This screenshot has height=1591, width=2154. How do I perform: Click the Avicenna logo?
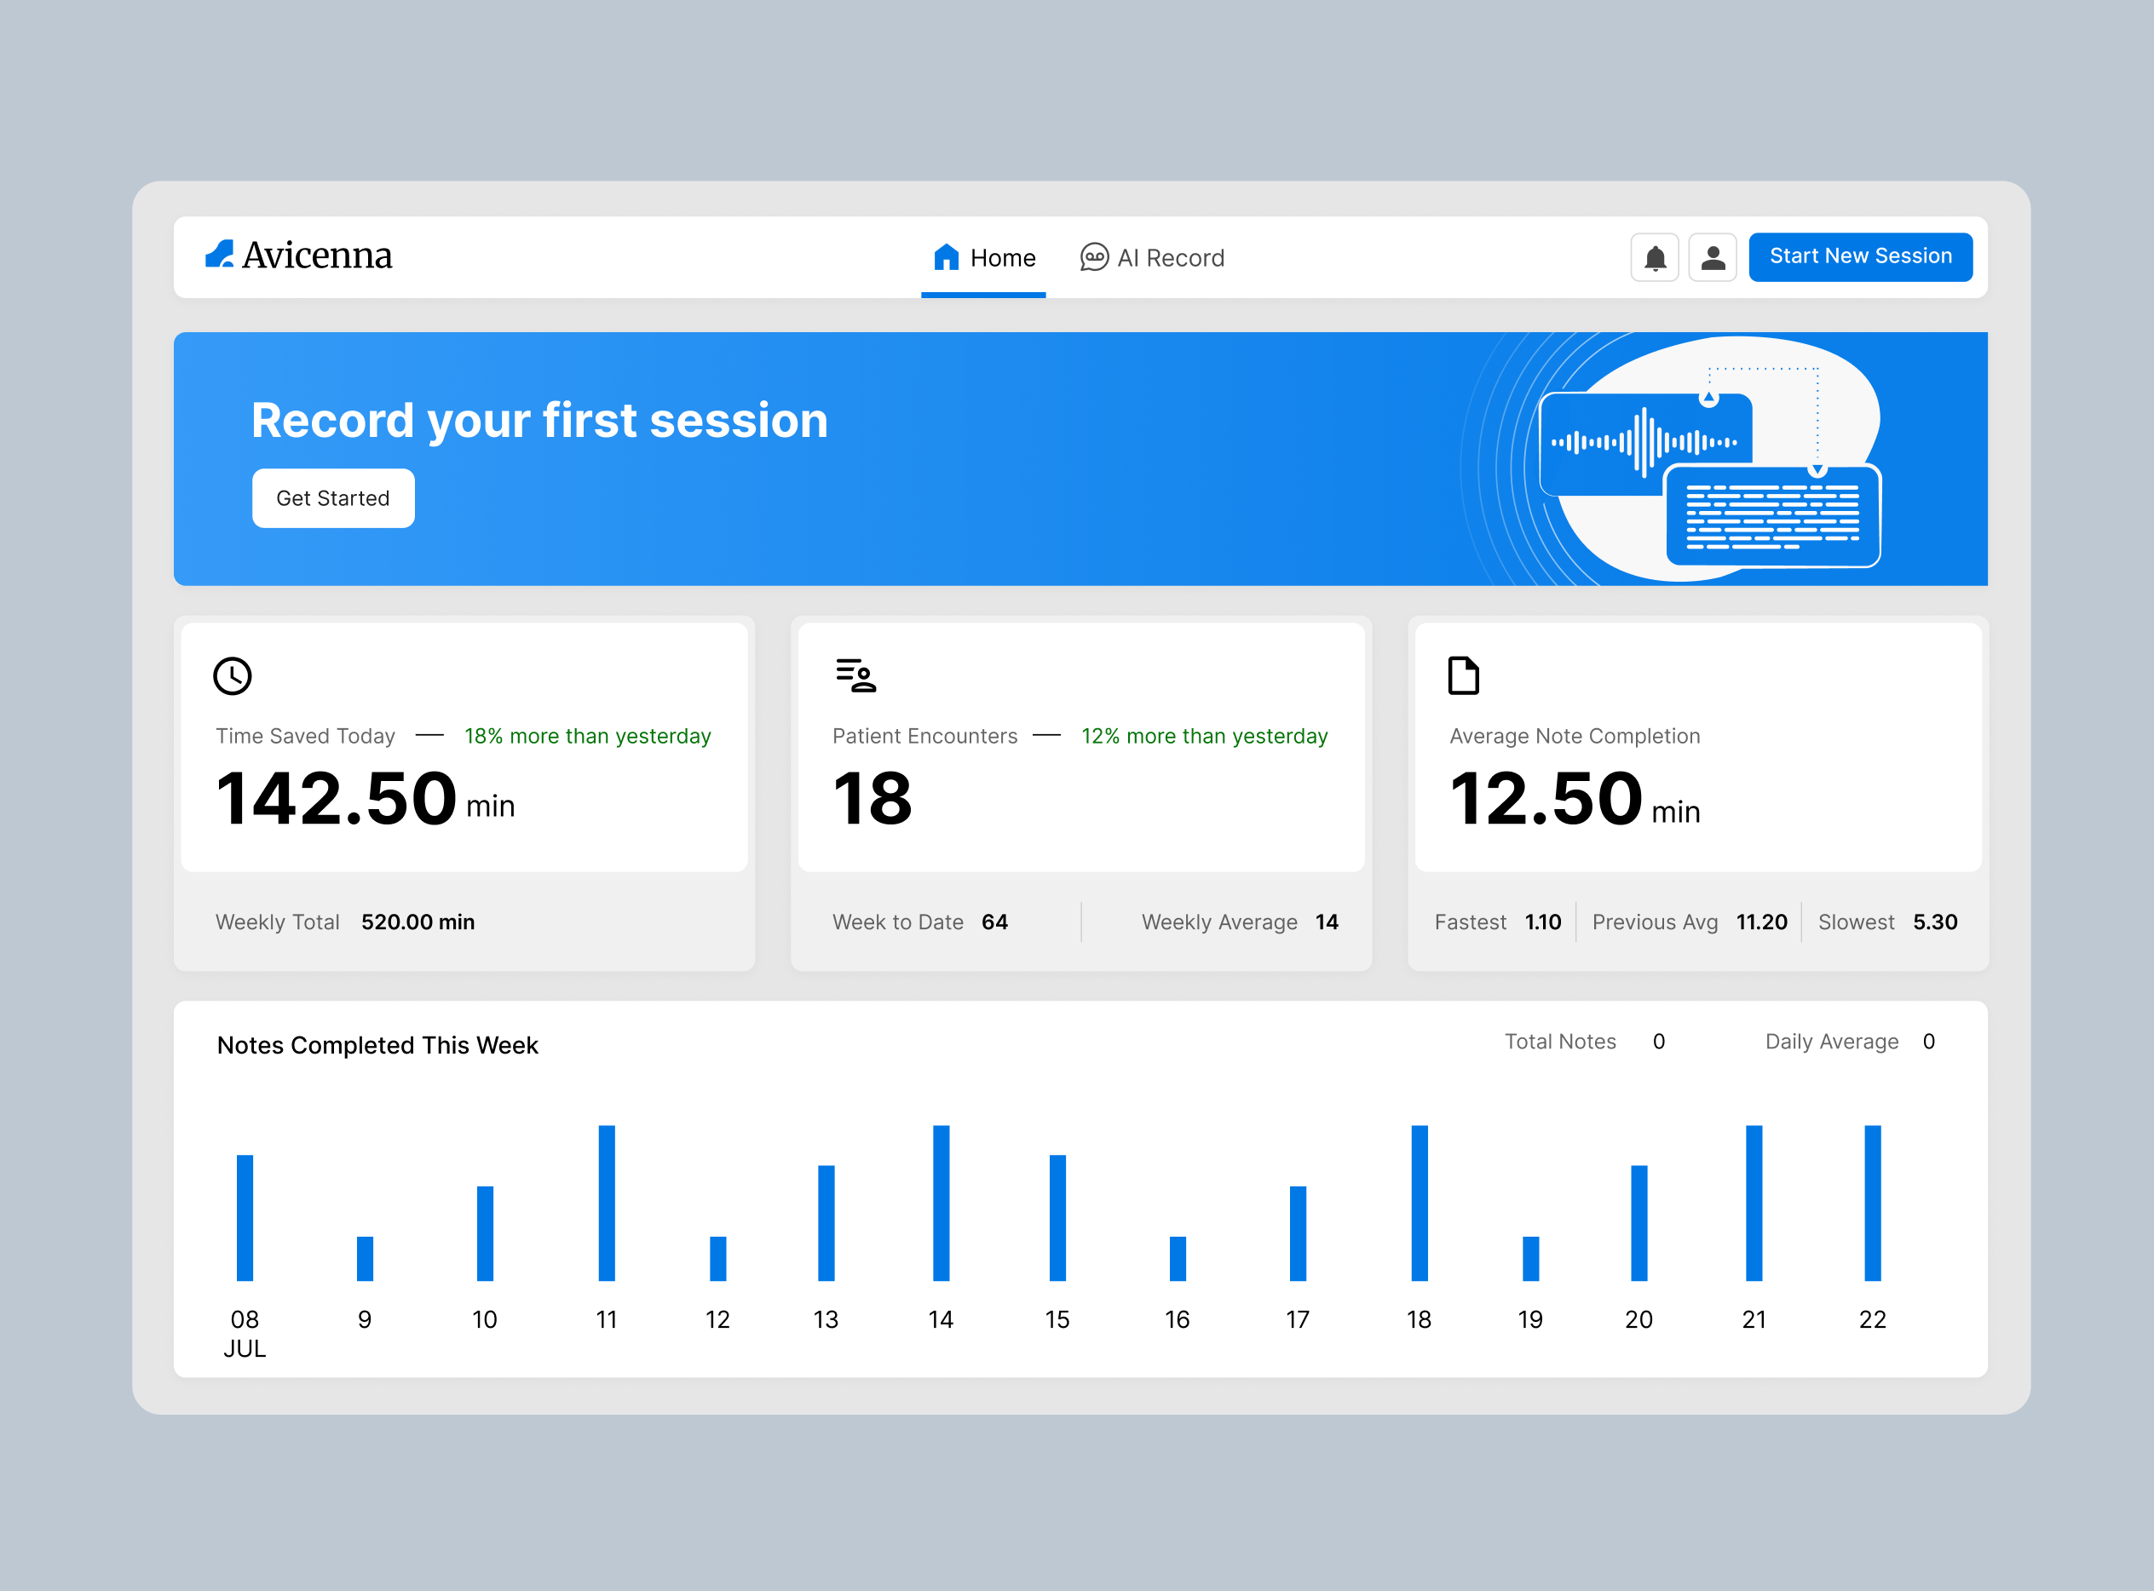(x=298, y=256)
